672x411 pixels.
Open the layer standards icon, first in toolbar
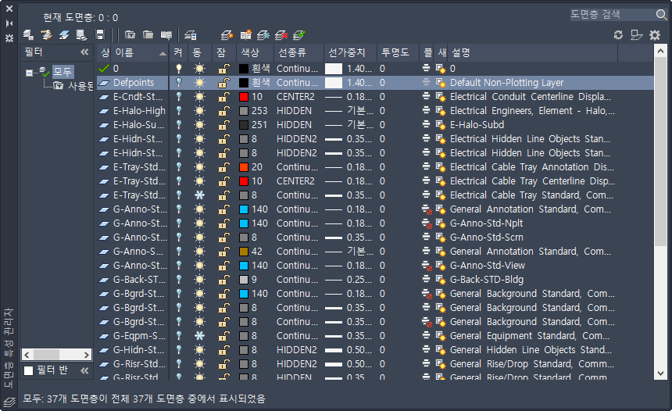28,34
